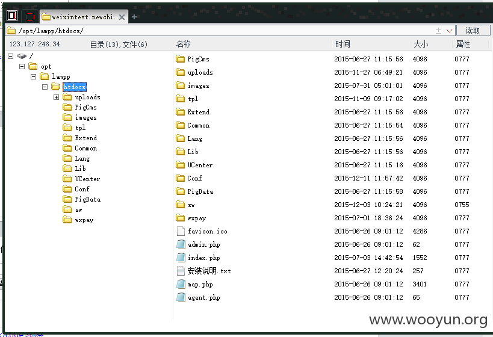Click the map.php file icon

click(x=181, y=284)
